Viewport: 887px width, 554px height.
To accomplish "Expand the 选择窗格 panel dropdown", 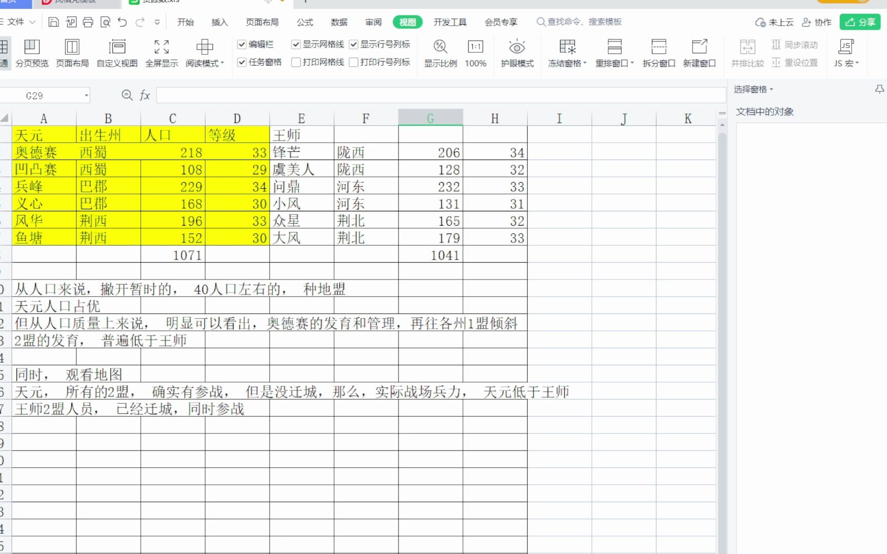I will [771, 89].
